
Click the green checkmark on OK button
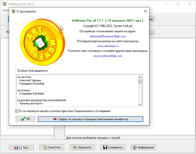click(x=23, y=119)
